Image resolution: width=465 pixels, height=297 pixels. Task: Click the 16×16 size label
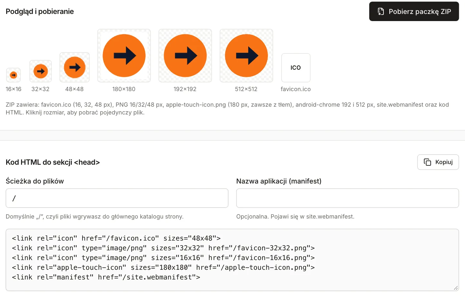tap(14, 89)
